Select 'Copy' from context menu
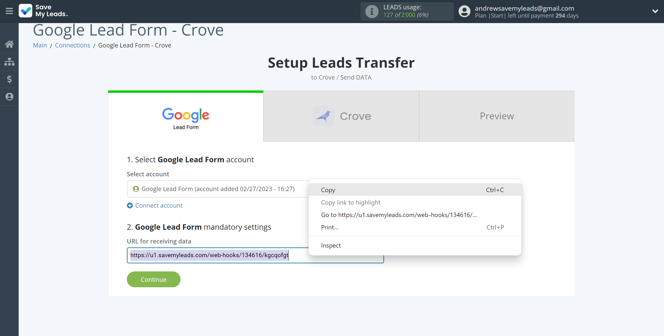 [328, 190]
